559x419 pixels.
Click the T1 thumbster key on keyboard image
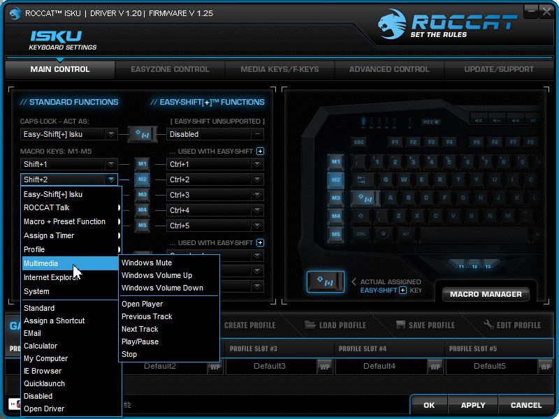(461, 266)
